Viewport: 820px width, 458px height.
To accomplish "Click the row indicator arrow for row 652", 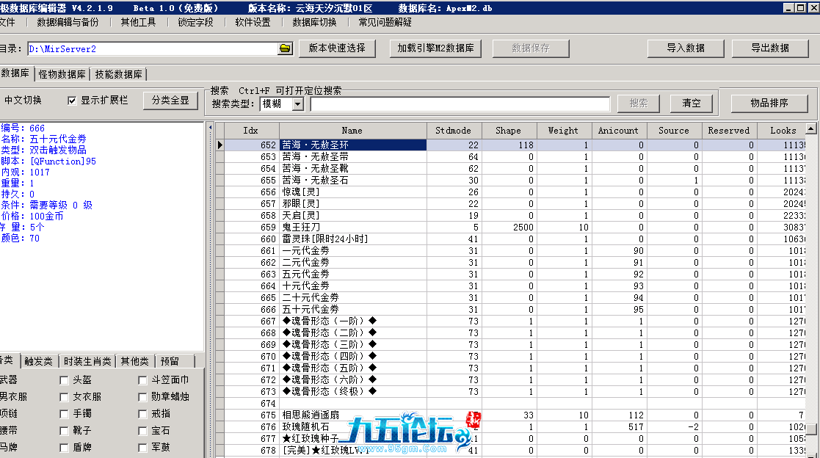I will click(x=219, y=145).
